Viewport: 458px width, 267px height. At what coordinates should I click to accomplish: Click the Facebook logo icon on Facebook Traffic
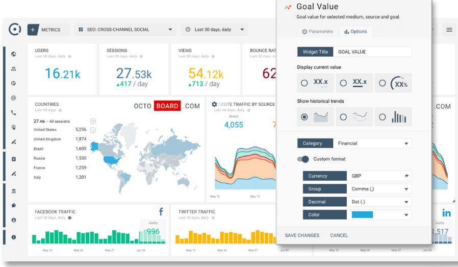[161, 211]
